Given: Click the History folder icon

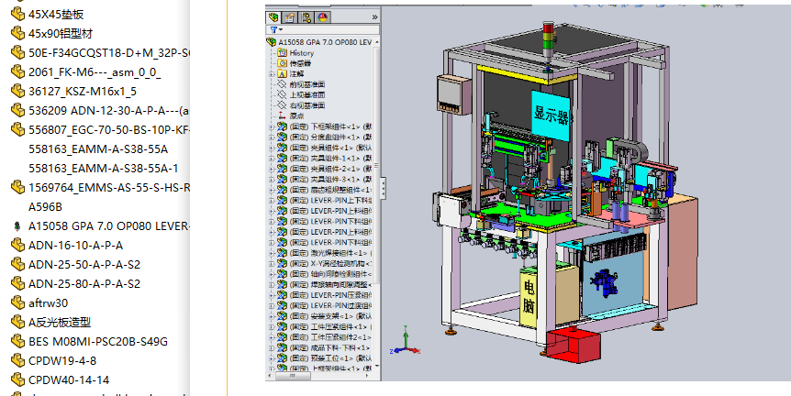Looking at the screenshot, I should (283, 53).
